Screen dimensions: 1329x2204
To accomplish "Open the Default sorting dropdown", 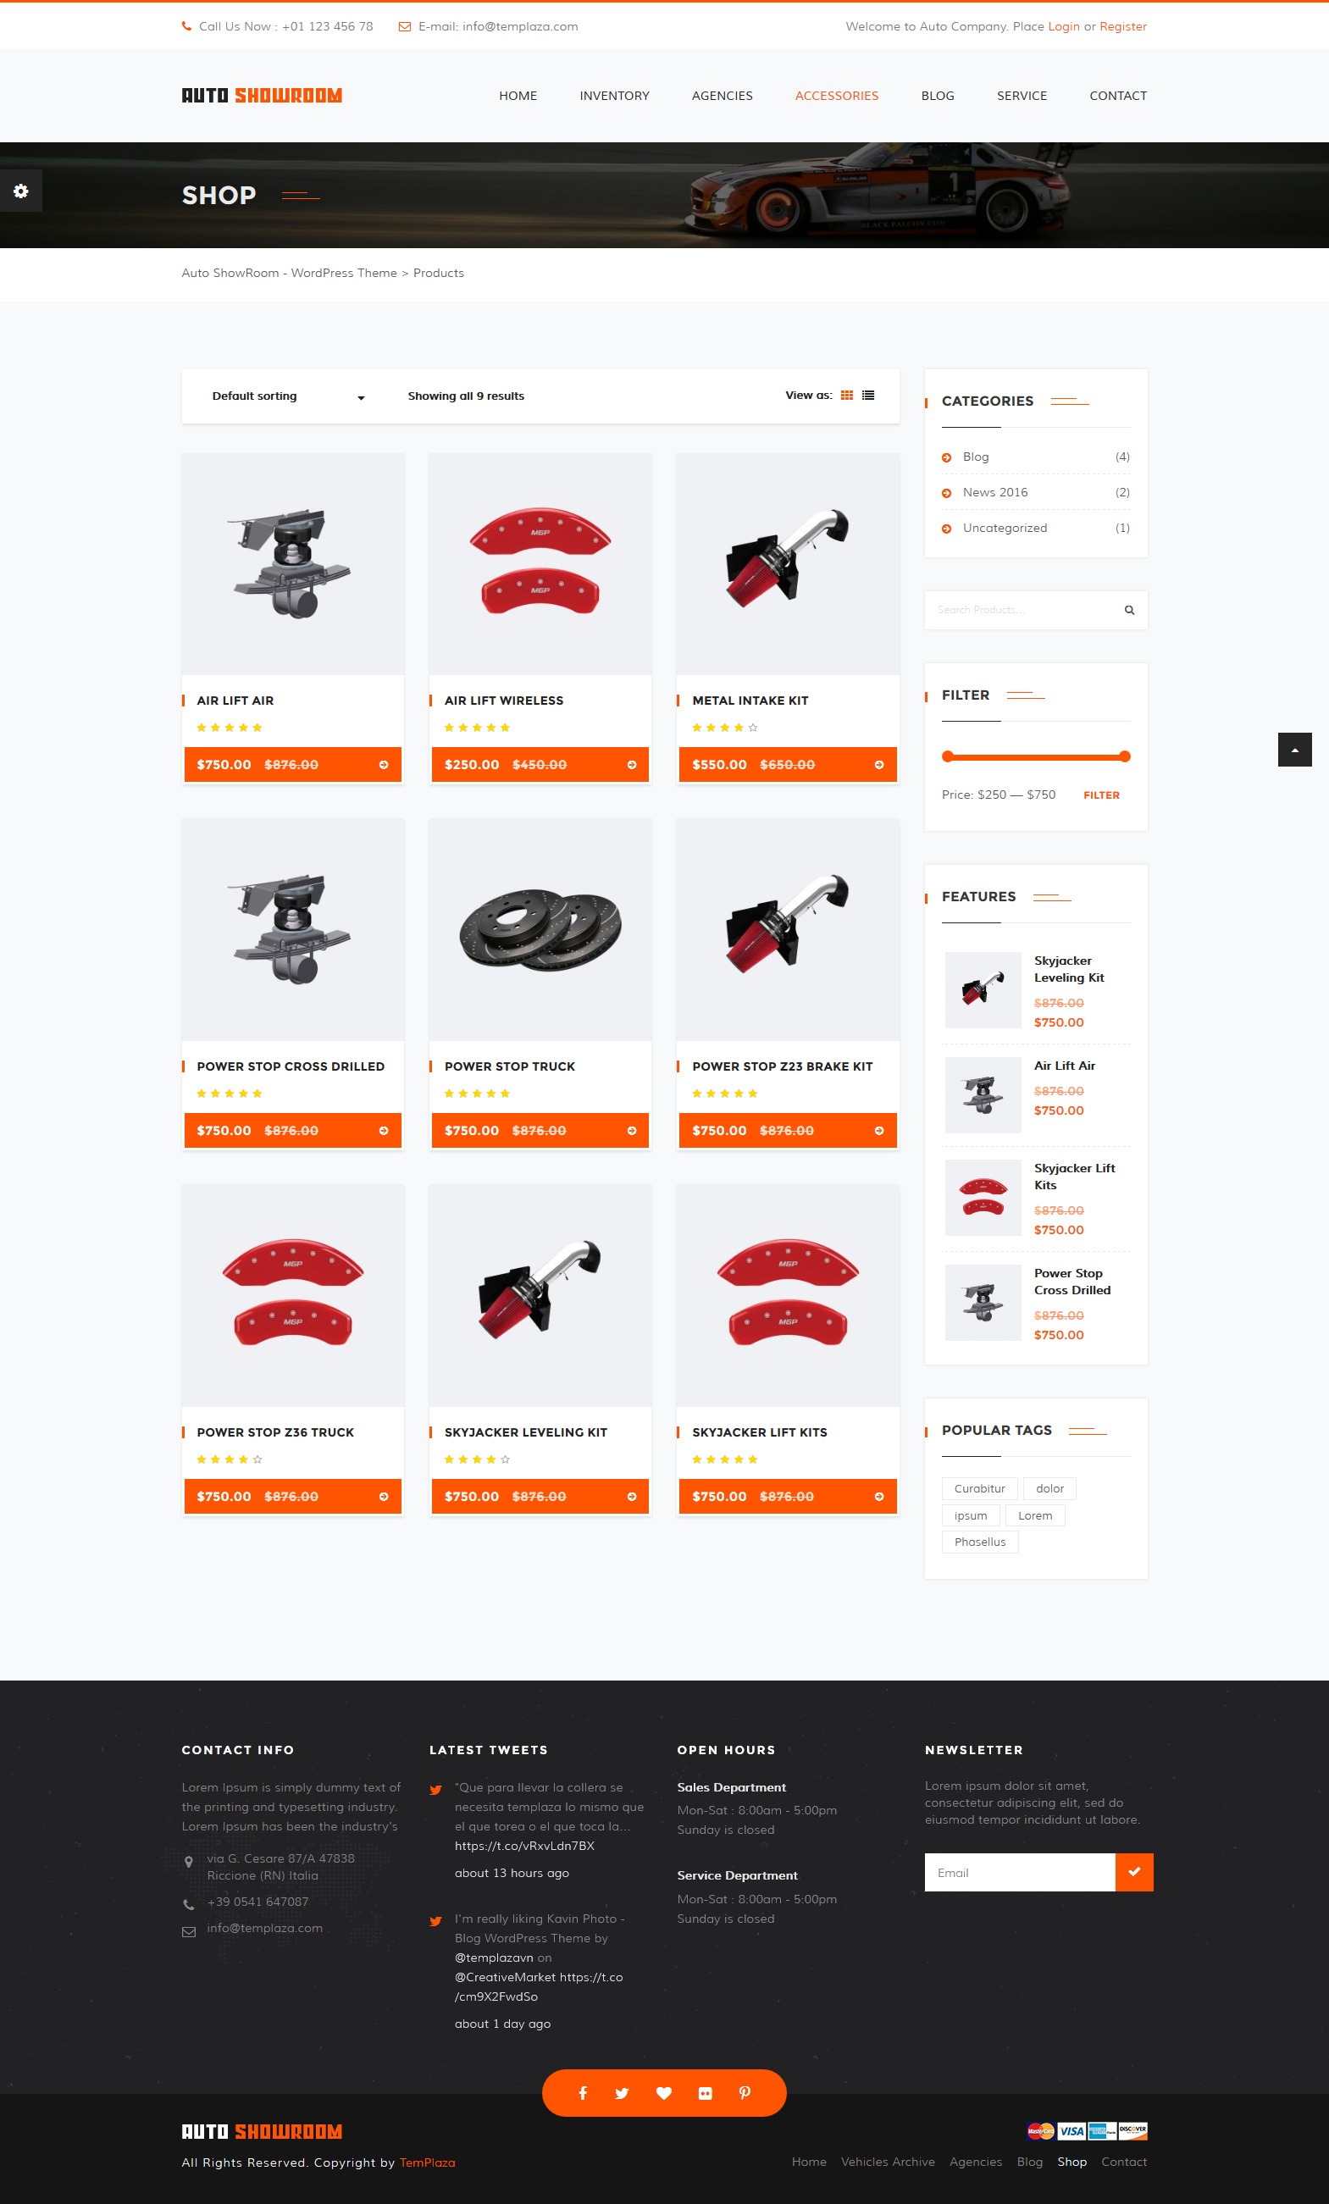I will pyautogui.click(x=288, y=396).
